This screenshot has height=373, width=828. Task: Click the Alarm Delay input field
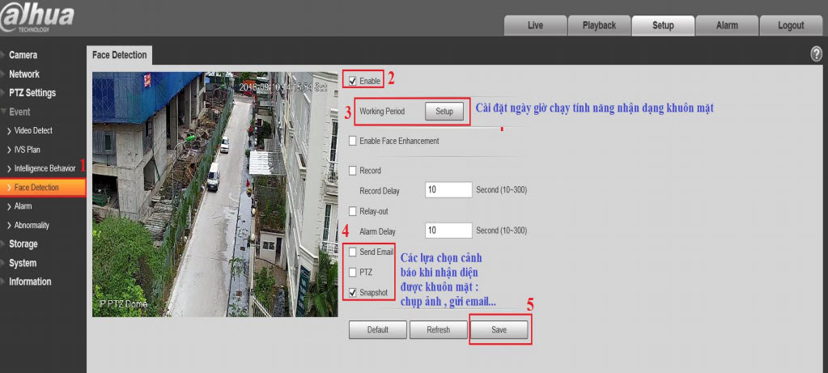448,231
